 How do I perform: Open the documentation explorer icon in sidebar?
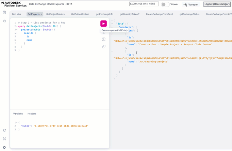tap(4, 13)
